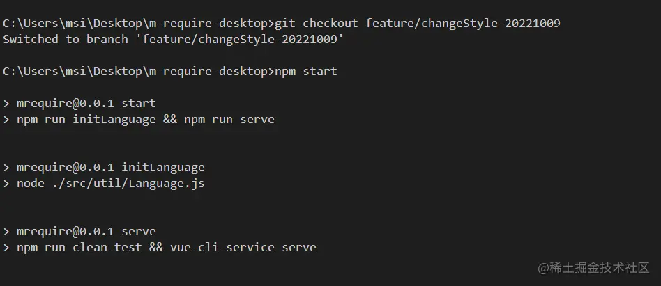Click the quoted branch name after "Switched to branch"
The image size is (661, 286).
(x=240, y=39)
